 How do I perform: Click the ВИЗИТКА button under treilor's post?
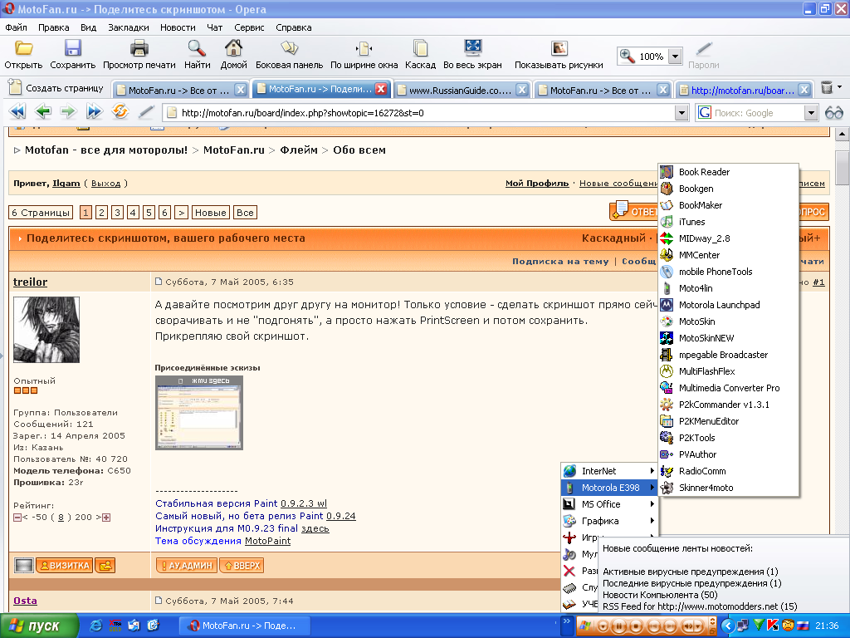[65, 565]
